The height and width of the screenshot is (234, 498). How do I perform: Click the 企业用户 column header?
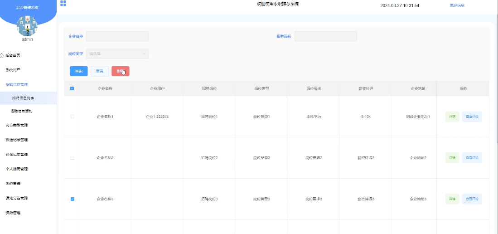point(157,88)
